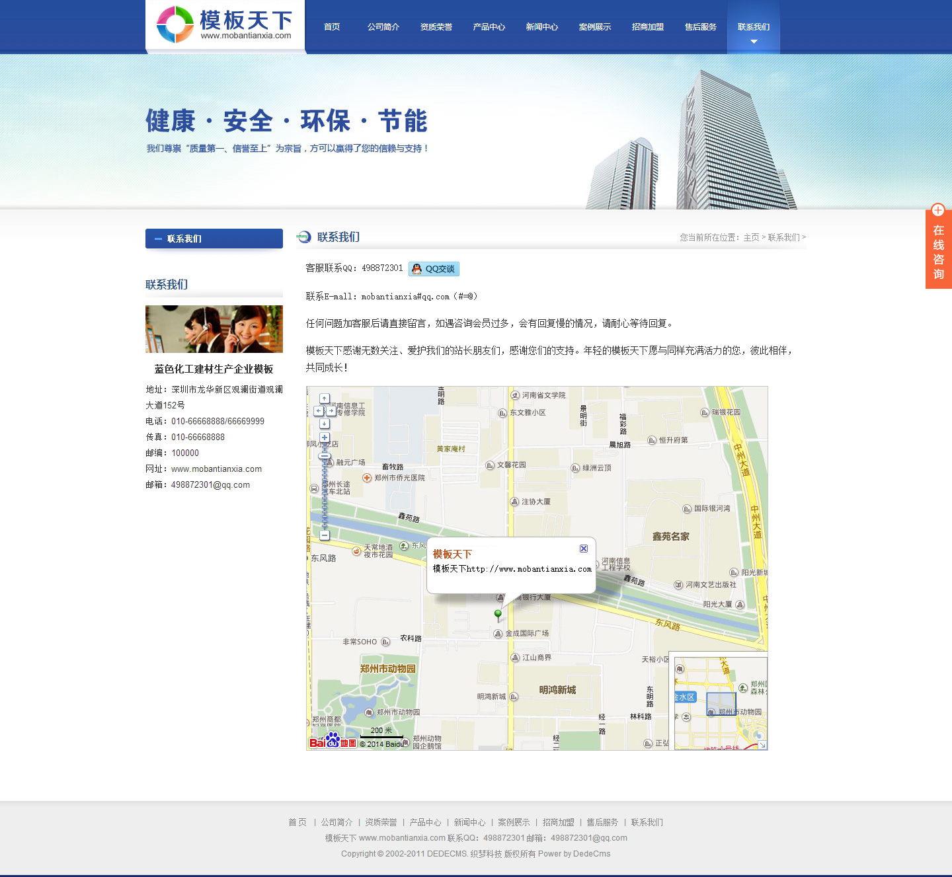Close the 模板天下 map info popup
Viewport: 952px width, 877px height.
pos(584,549)
